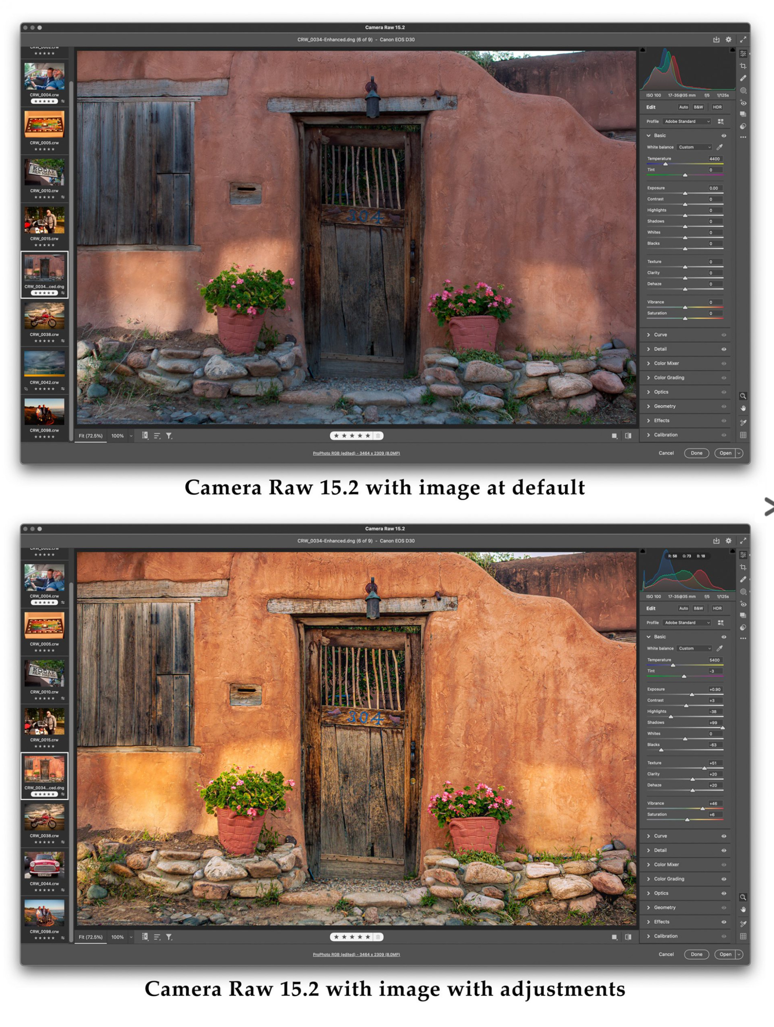The height and width of the screenshot is (1027, 774).
Task: Click the ProPhoto RGB link, bottom window
Action: coord(356,955)
